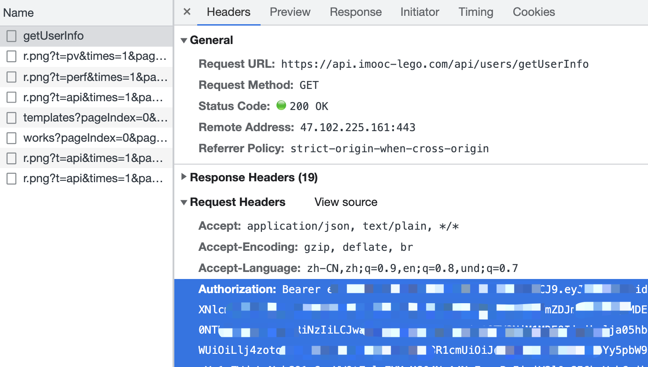Click the green status code indicator
This screenshot has width=648, height=367.
click(281, 106)
